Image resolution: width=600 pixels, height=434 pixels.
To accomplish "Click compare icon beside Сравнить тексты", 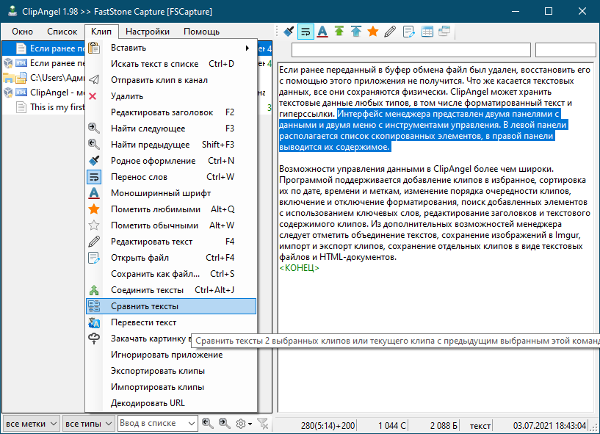I will coord(94,306).
